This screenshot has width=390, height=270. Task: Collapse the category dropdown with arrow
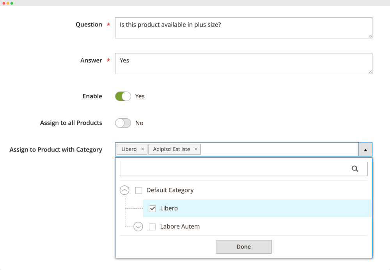pyautogui.click(x=365, y=149)
